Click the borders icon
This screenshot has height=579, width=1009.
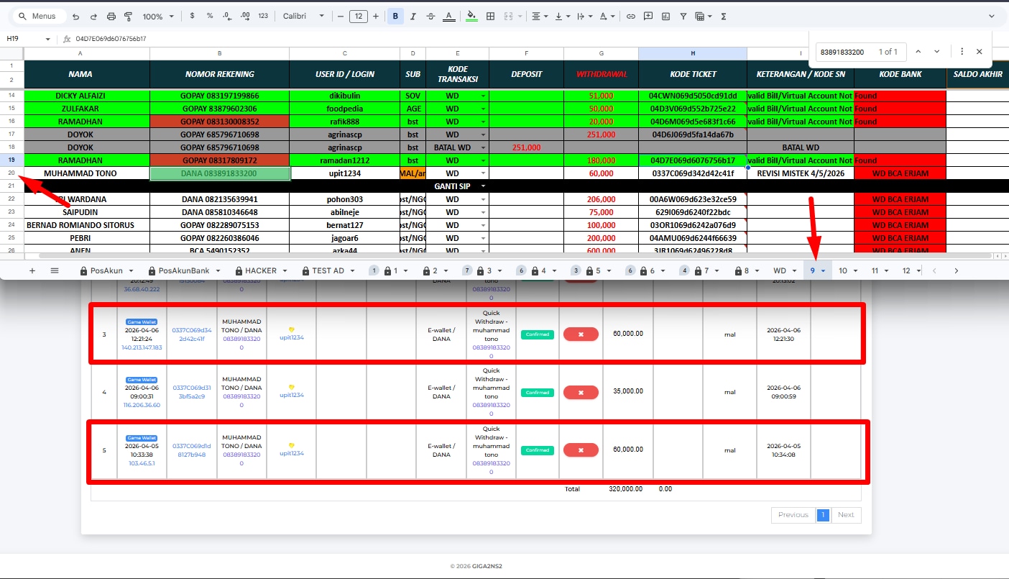(x=491, y=16)
